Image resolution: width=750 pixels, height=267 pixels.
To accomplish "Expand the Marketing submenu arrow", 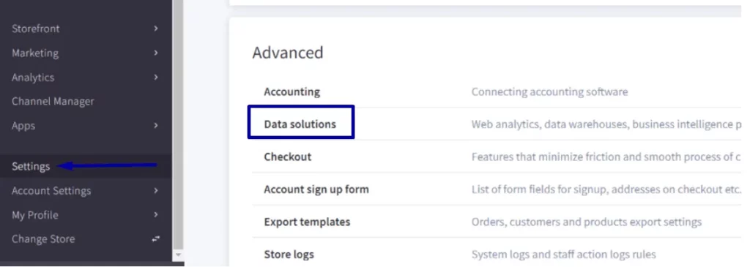I will pyautogui.click(x=156, y=53).
